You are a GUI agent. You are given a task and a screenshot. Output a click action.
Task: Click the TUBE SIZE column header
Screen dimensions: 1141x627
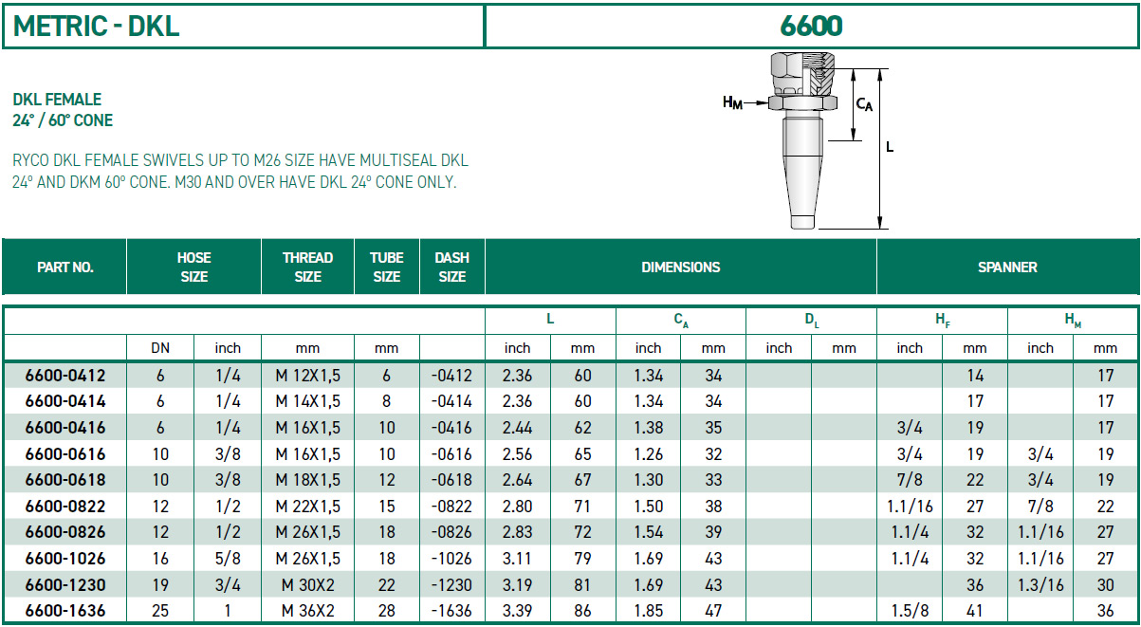point(387,267)
